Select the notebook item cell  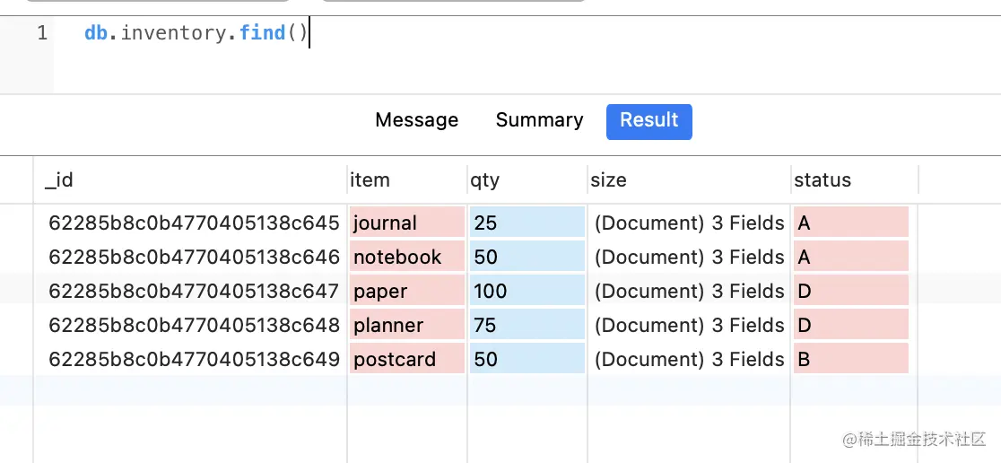[406, 258]
